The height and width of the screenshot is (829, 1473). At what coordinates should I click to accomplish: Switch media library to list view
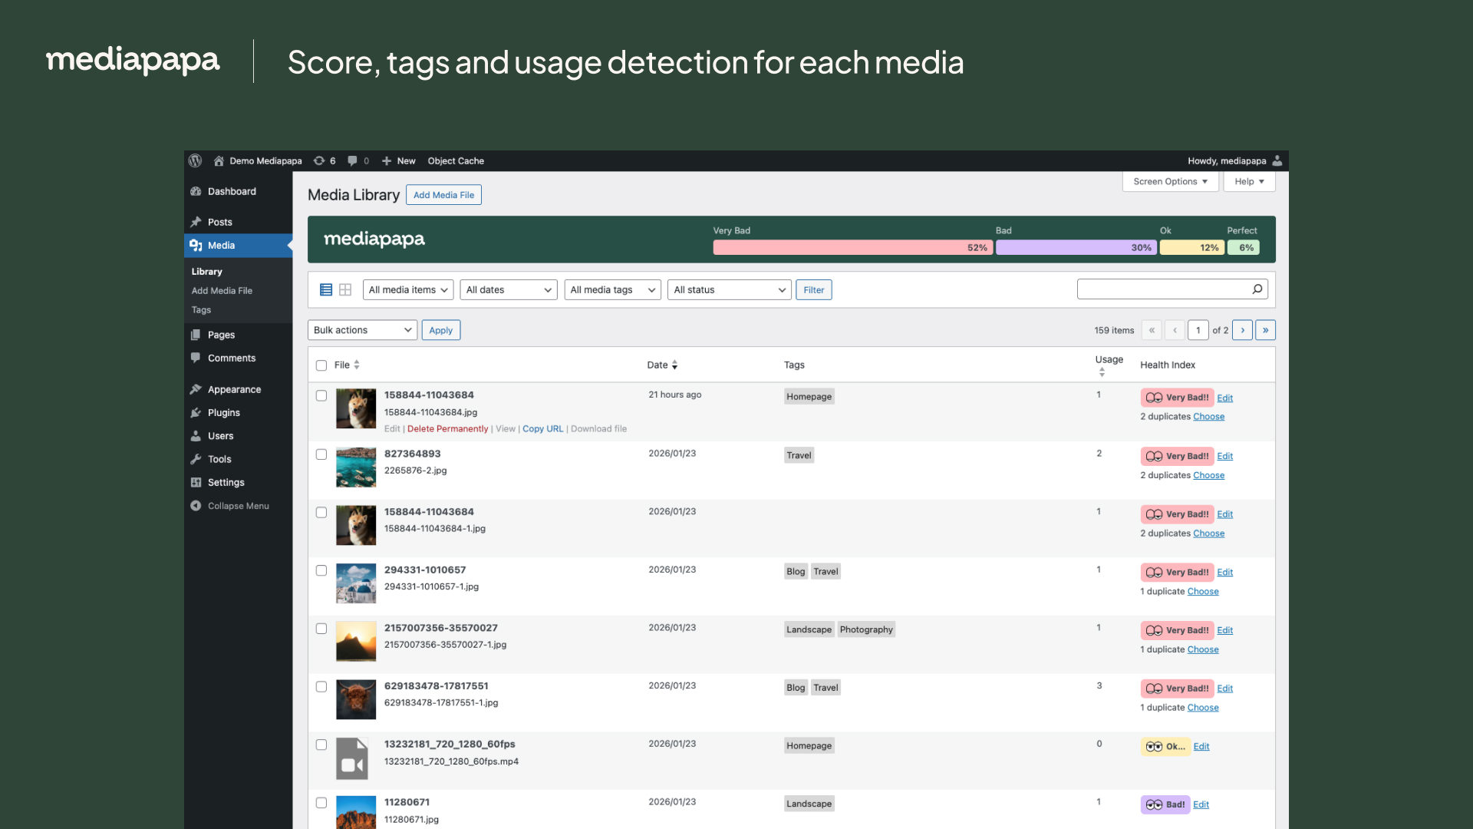325,289
